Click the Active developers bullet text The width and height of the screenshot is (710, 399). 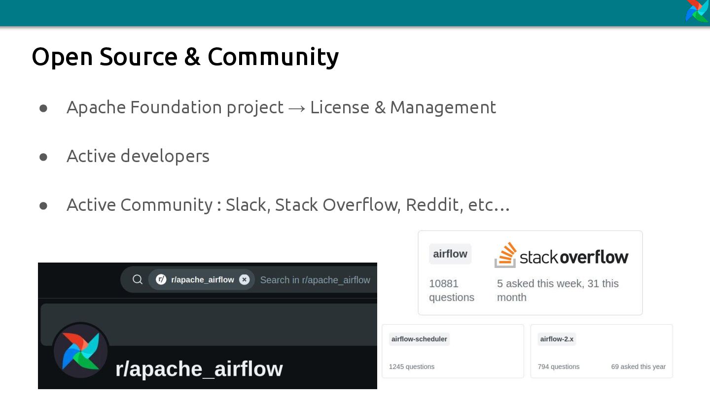click(x=138, y=156)
